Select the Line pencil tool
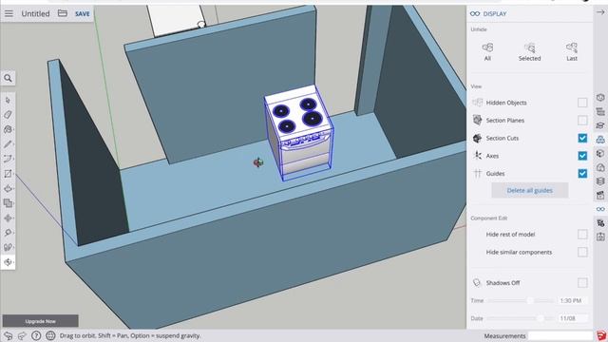Screen dimensions: 608x342 click(9, 144)
